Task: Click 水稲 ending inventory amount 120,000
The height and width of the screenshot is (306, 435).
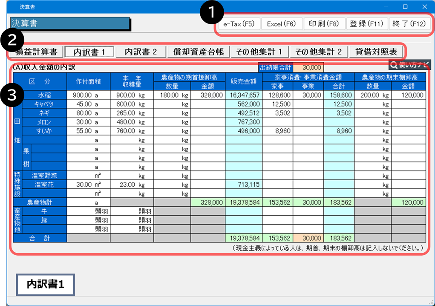Action: [x=409, y=95]
